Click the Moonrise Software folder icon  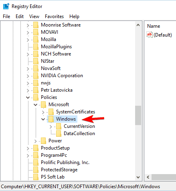[x=36, y=25]
